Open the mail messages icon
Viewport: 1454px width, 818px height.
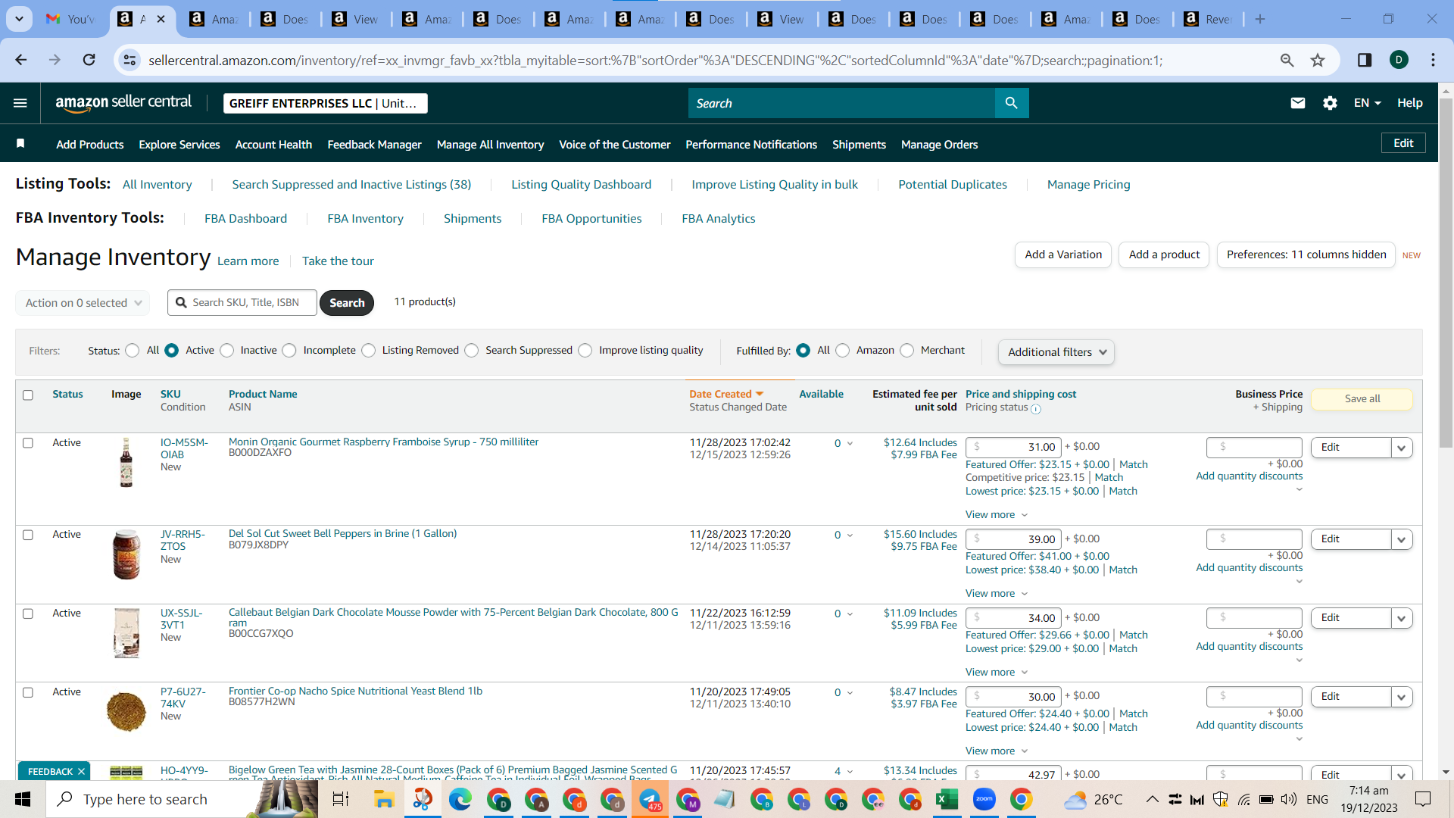click(1298, 103)
